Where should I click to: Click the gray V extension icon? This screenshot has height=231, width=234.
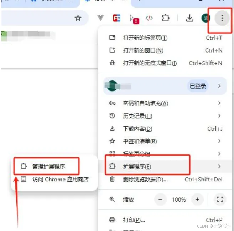point(100,18)
